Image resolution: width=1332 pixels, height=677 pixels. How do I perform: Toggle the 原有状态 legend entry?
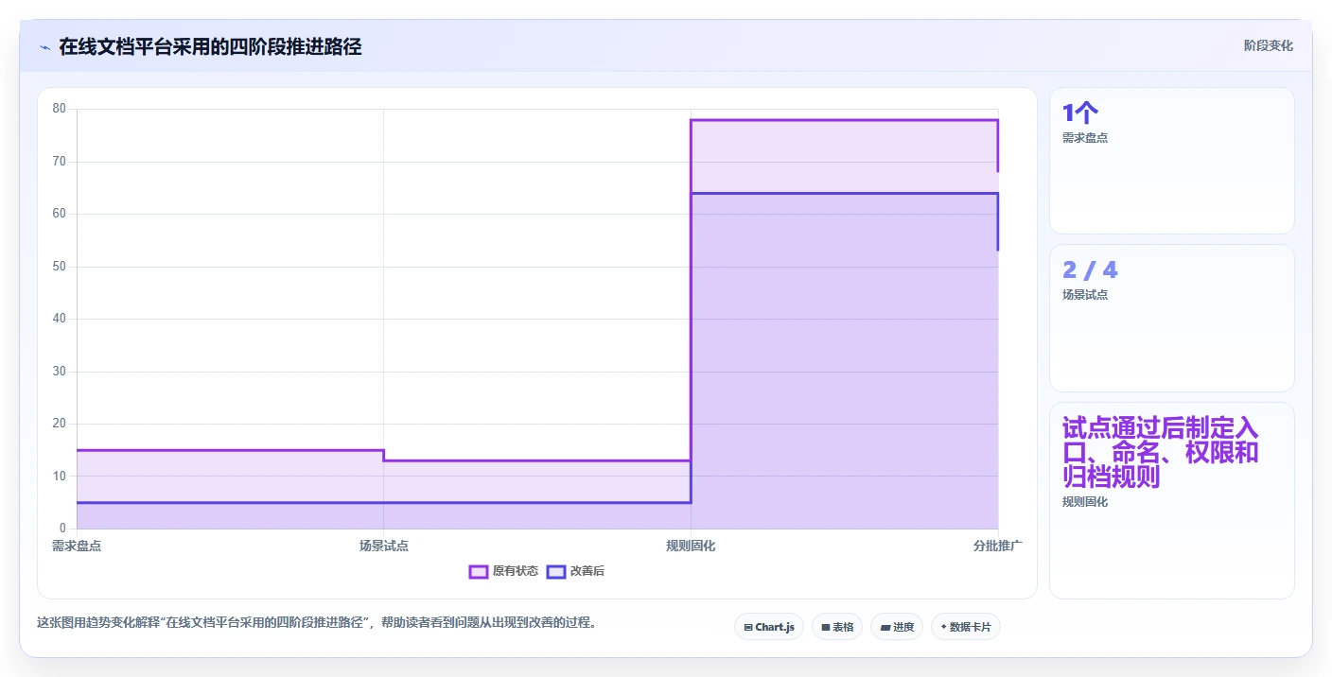click(503, 571)
